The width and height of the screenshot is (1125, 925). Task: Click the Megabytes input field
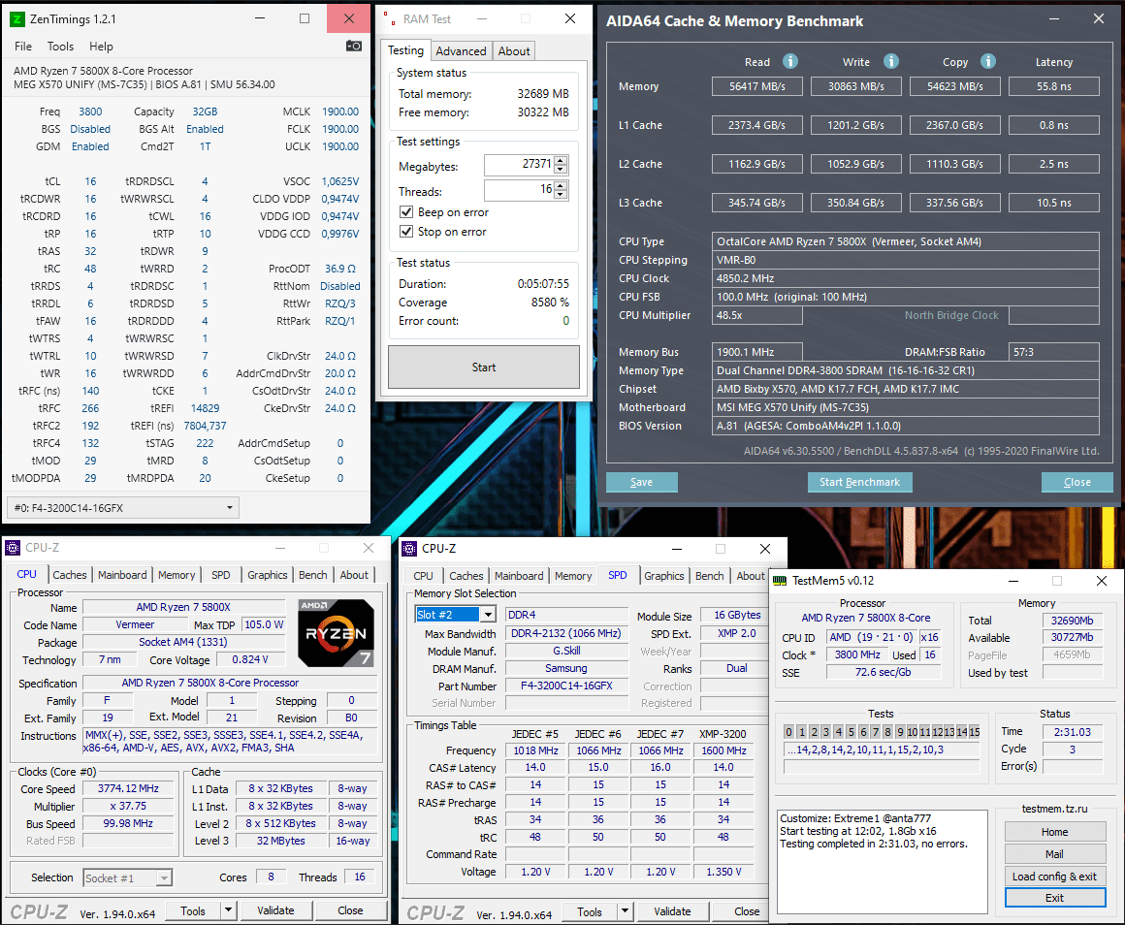tap(519, 165)
